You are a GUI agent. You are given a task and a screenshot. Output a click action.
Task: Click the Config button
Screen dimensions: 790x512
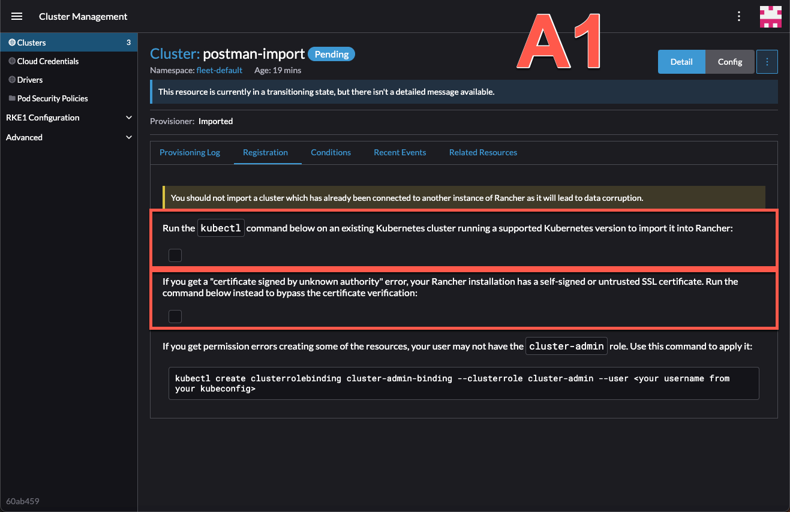coord(729,61)
